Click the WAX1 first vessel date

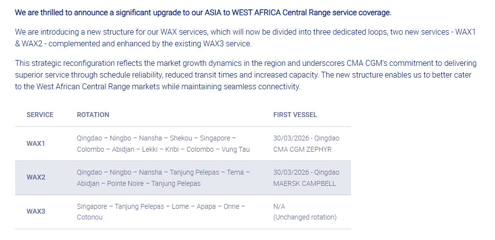[306, 138]
